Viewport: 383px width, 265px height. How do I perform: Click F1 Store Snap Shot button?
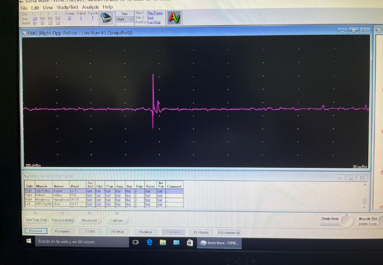click(x=36, y=220)
